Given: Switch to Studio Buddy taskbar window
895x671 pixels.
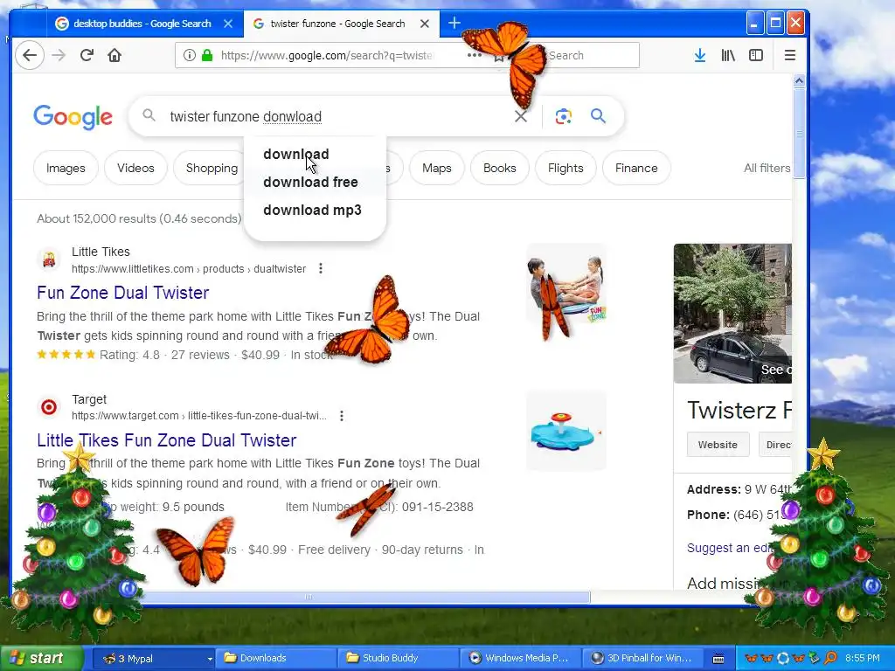Looking at the screenshot, I should (x=399, y=659).
